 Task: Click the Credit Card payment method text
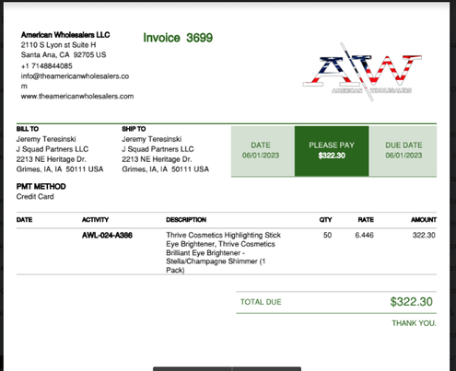coord(35,197)
